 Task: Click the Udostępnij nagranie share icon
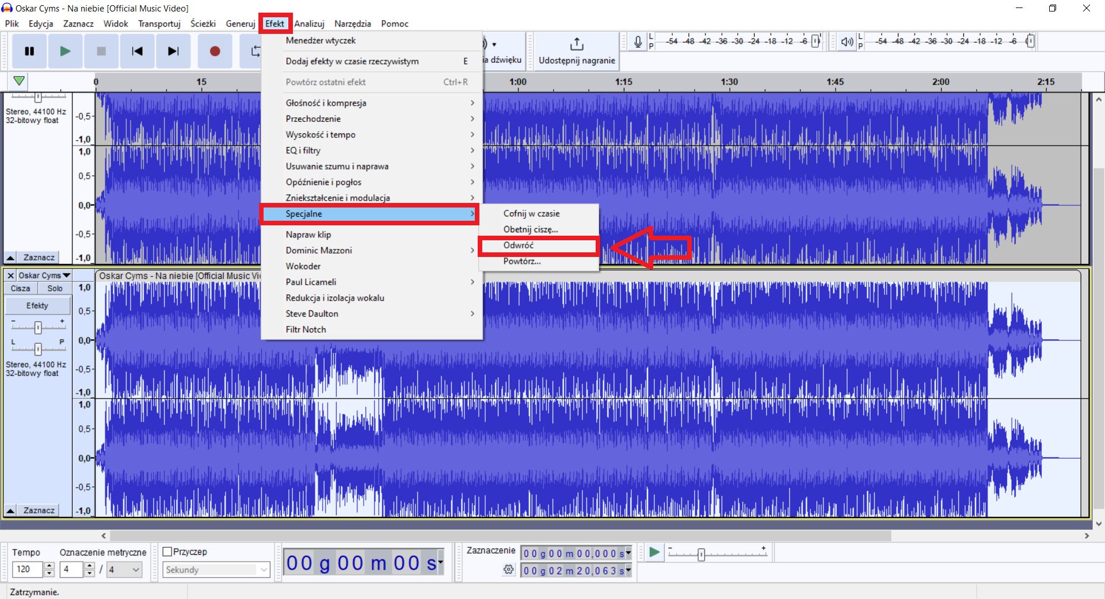[x=576, y=44]
